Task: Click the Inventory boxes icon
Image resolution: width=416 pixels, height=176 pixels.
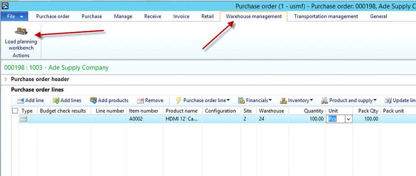Action: pos(283,101)
